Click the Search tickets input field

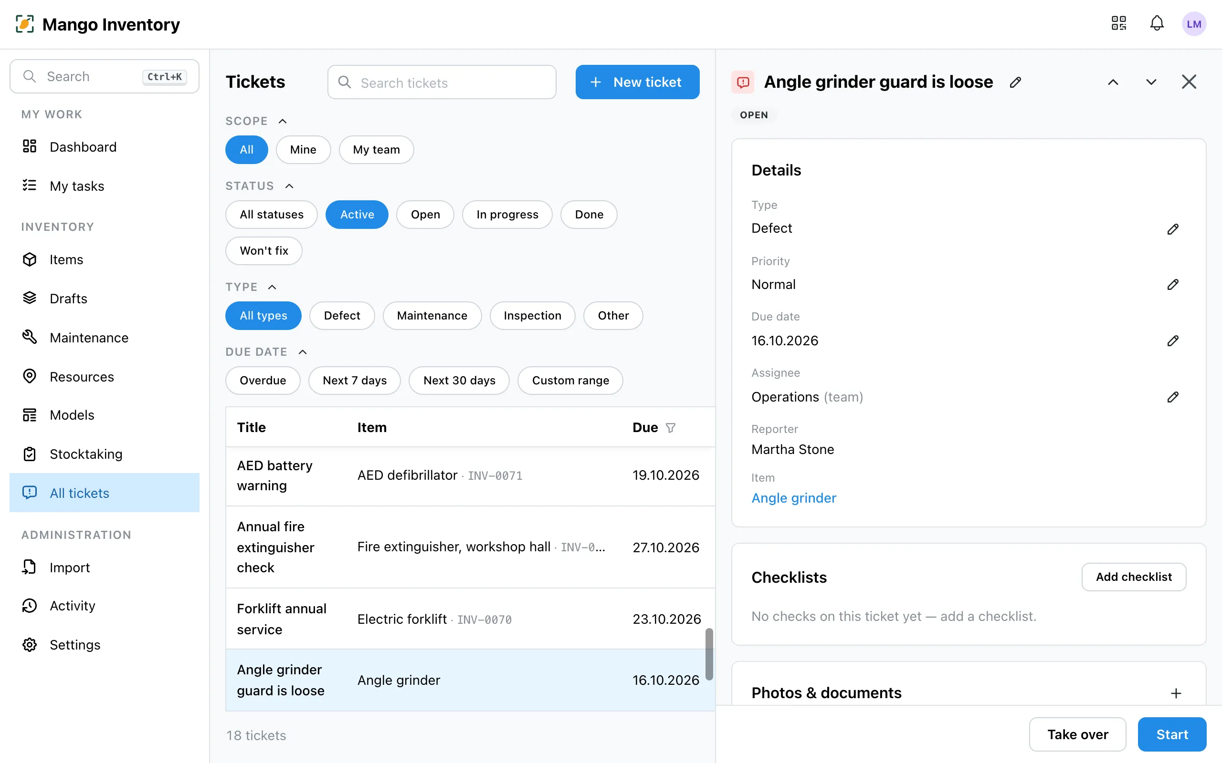tap(442, 82)
